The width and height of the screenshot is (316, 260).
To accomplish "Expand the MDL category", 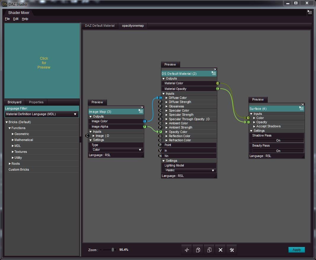I will (13, 146).
